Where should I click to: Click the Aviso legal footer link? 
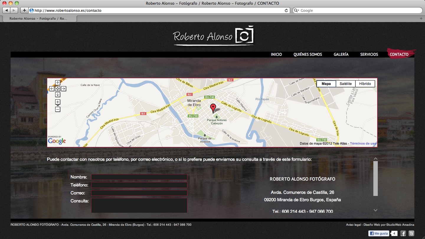click(x=354, y=225)
